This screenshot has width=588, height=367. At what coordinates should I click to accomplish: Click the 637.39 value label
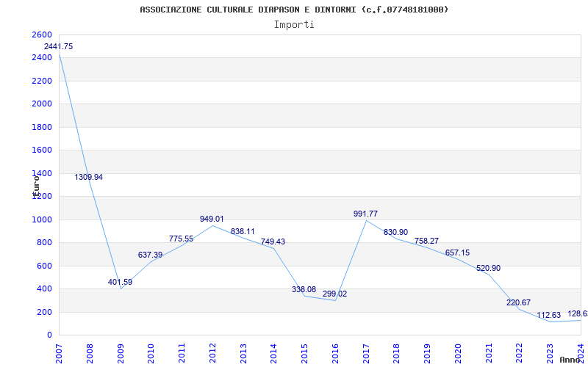tap(150, 255)
